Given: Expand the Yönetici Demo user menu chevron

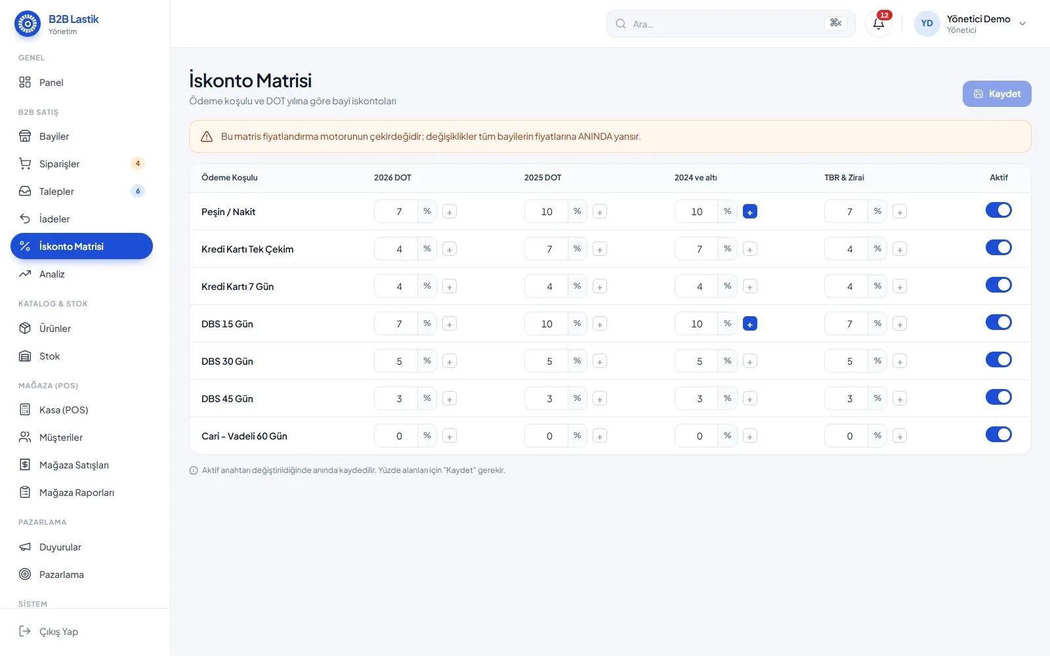Looking at the screenshot, I should (1022, 24).
